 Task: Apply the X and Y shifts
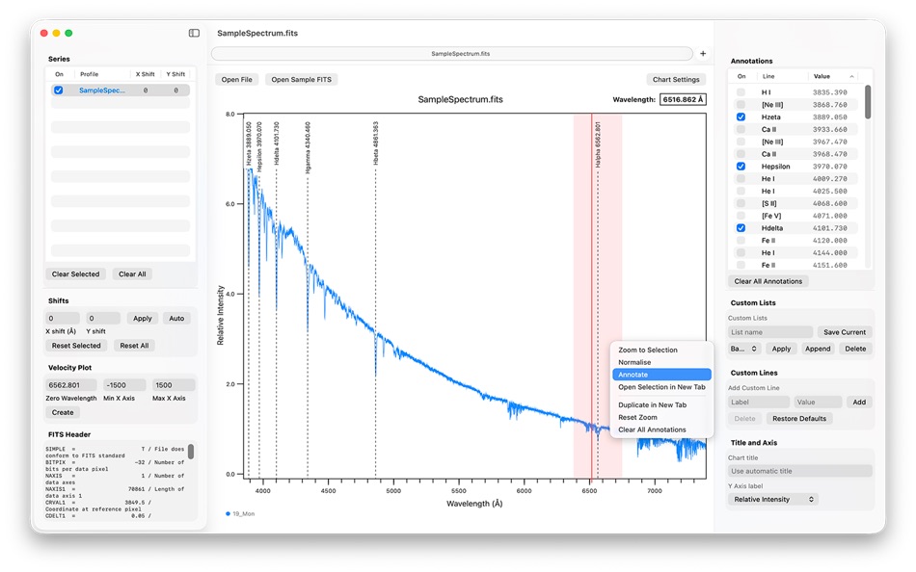(x=142, y=319)
